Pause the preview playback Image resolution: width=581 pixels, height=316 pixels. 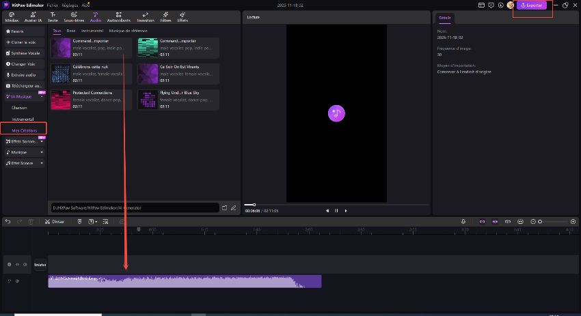(336, 210)
